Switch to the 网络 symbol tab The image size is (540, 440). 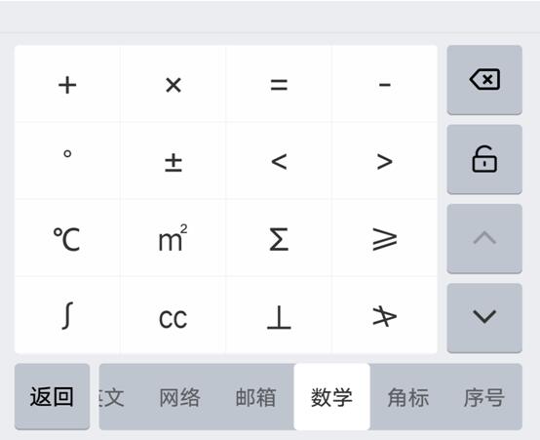(179, 397)
